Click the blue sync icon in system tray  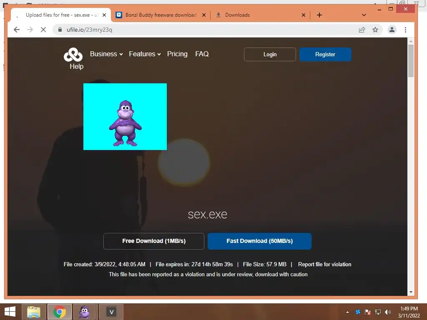[x=358, y=312]
